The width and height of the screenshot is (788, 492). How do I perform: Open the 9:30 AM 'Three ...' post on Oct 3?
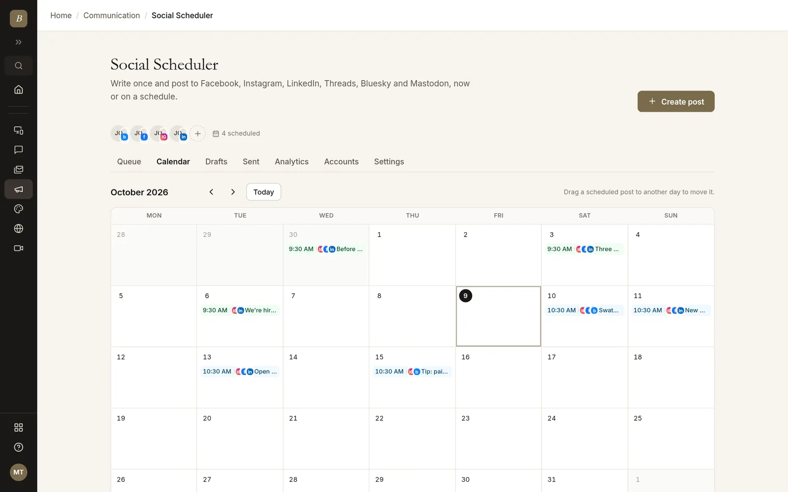[584, 249]
